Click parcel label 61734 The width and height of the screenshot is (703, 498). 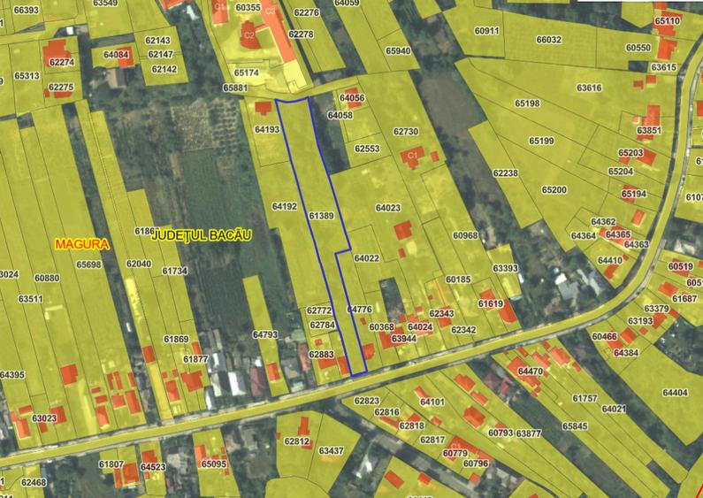[175, 271]
